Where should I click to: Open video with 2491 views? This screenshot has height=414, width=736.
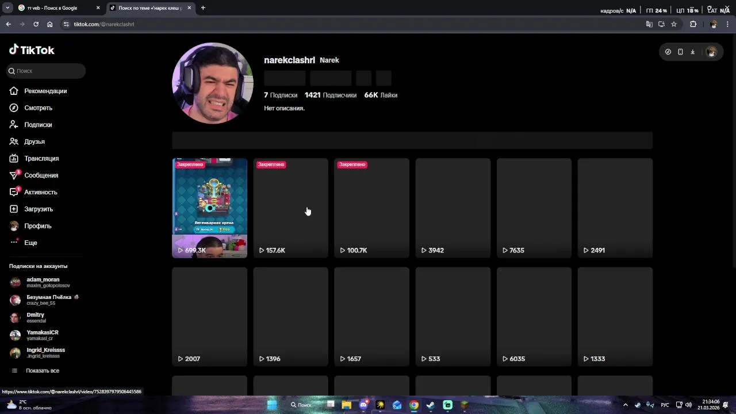(x=615, y=208)
